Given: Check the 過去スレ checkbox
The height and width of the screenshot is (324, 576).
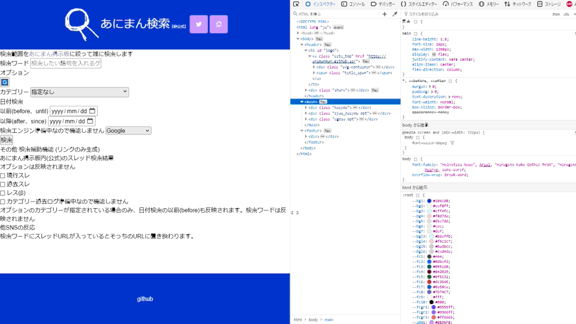Looking at the screenshot, I should coord(3,184).
